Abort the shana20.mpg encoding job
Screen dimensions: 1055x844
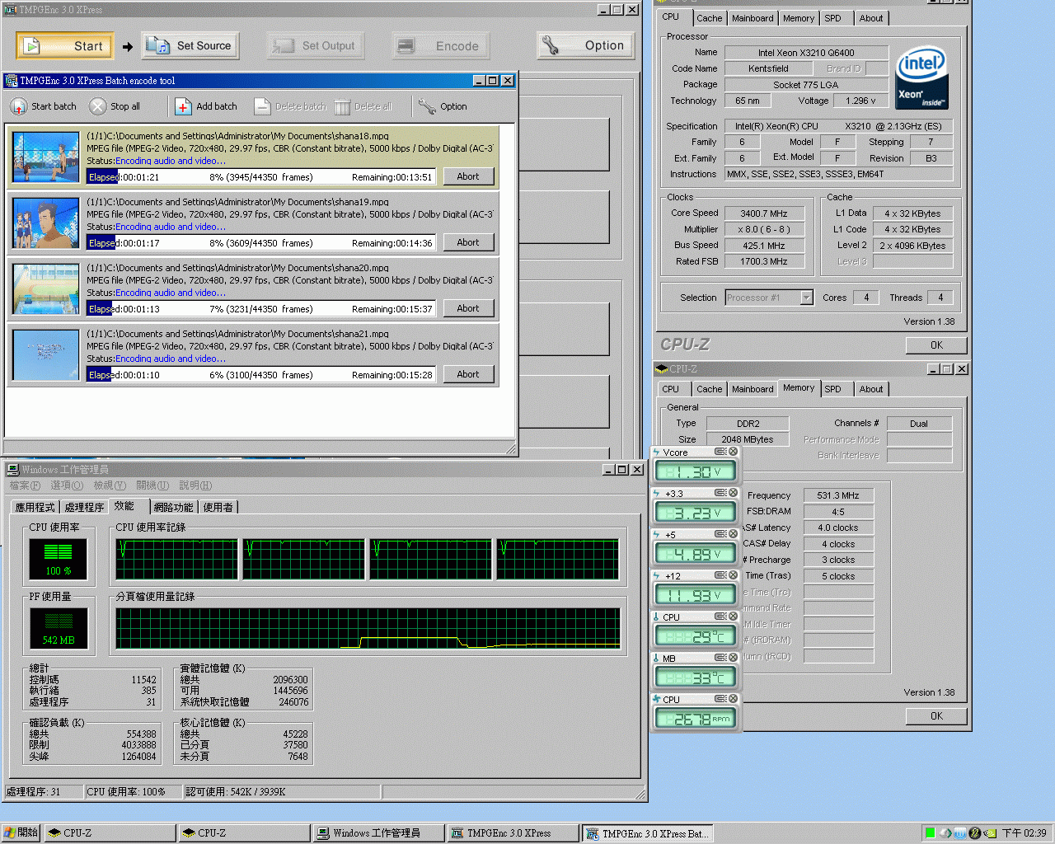(x=468, y=308)
